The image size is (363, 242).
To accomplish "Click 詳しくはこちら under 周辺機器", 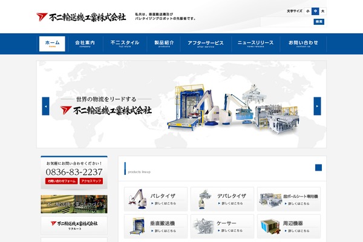I will 297,231.
